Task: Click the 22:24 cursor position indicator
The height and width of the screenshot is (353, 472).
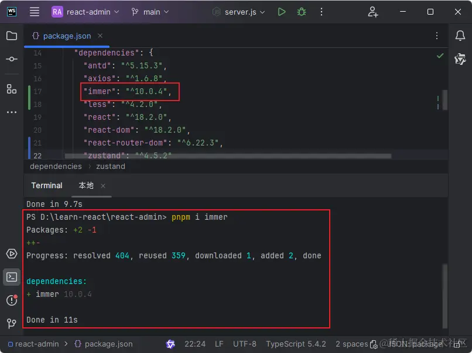Action: (195, 344)
